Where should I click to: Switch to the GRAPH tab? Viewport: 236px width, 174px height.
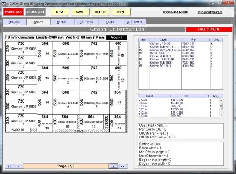[38, 22]
